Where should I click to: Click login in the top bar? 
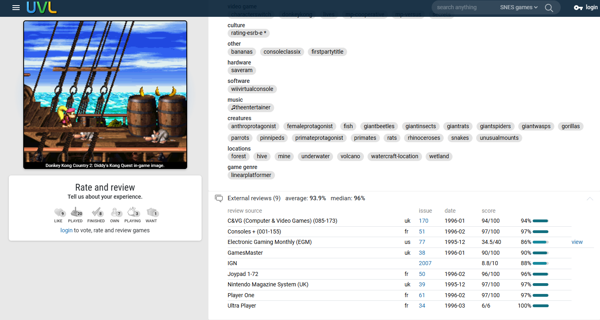pyautogui.click(x=592, y=7)
